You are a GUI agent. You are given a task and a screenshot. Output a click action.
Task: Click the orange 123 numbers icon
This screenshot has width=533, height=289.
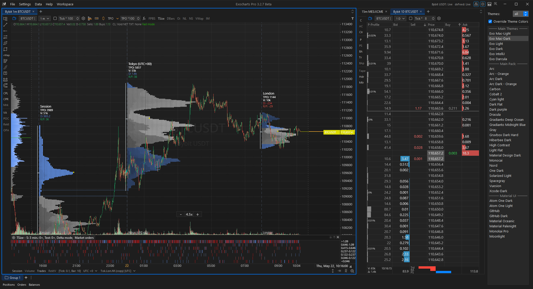tap(97, 18)
